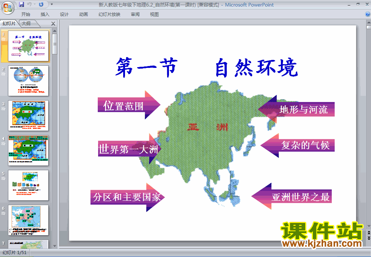Open the 幻灯片放映 ribbon tab

[109, 15]
